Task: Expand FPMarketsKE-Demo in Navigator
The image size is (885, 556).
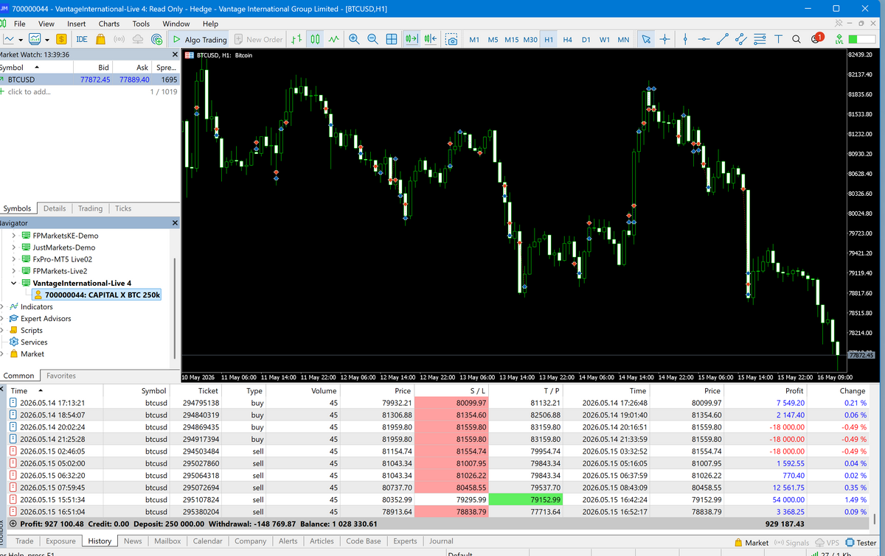Action: tap(14, 236)
